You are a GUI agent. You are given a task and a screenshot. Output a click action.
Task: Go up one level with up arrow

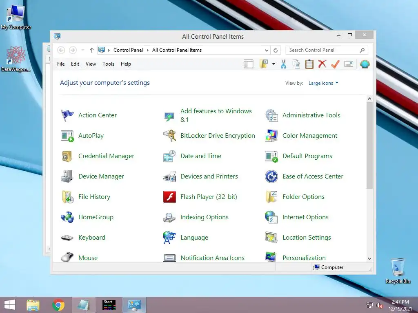(91, 50)
